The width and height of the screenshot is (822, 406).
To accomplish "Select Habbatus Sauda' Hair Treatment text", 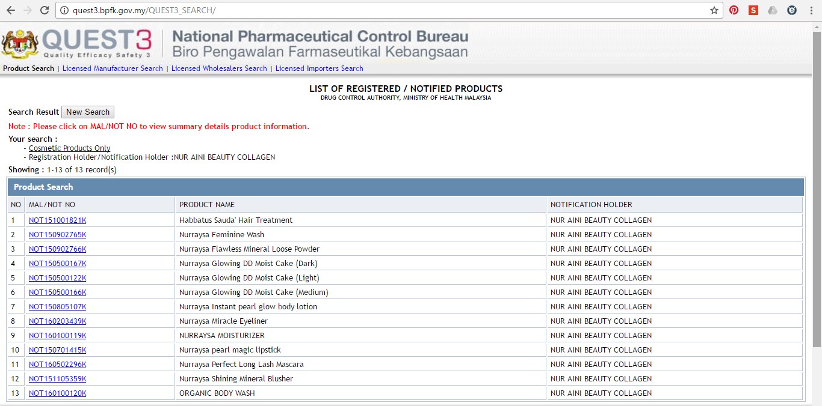I will point(236,220).
